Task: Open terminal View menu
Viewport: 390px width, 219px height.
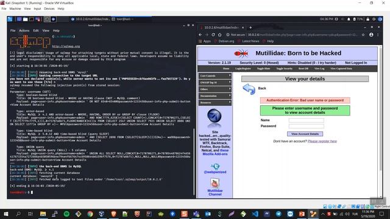Action: click(x=46, y=30)
